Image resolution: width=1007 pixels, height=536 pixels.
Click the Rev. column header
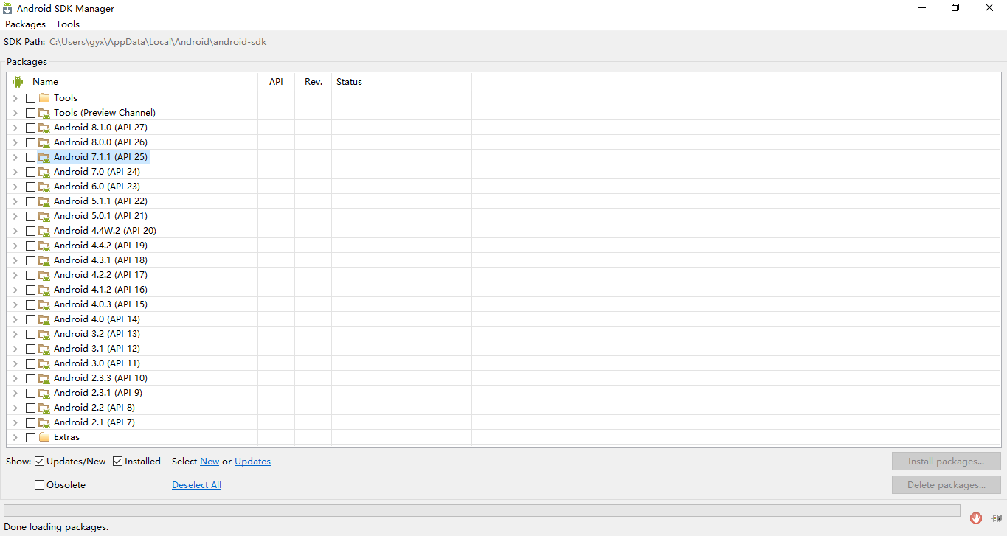(x=314, y=82)
